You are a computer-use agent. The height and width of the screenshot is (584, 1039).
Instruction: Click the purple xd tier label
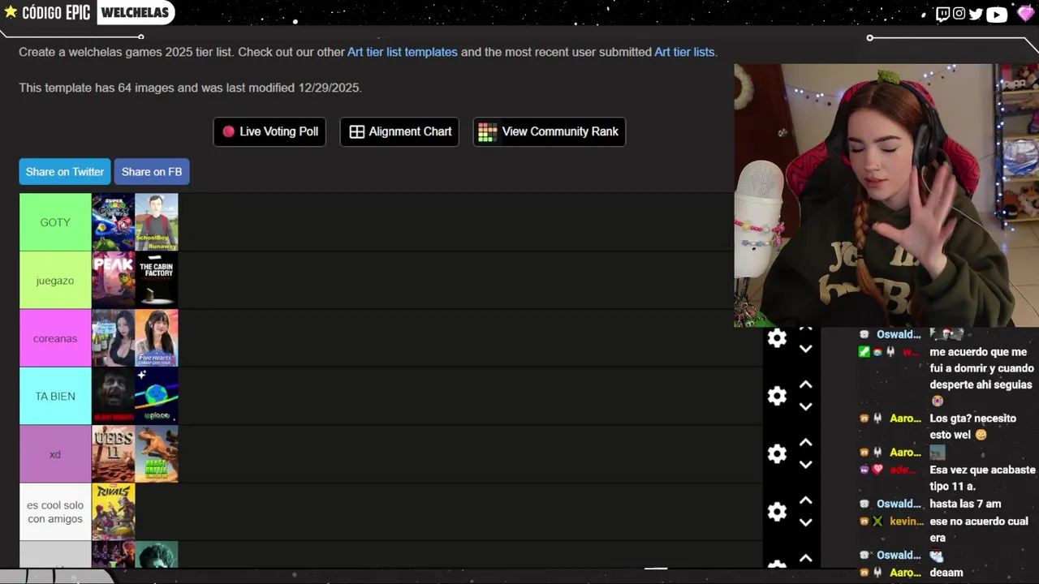coord(55,454)
